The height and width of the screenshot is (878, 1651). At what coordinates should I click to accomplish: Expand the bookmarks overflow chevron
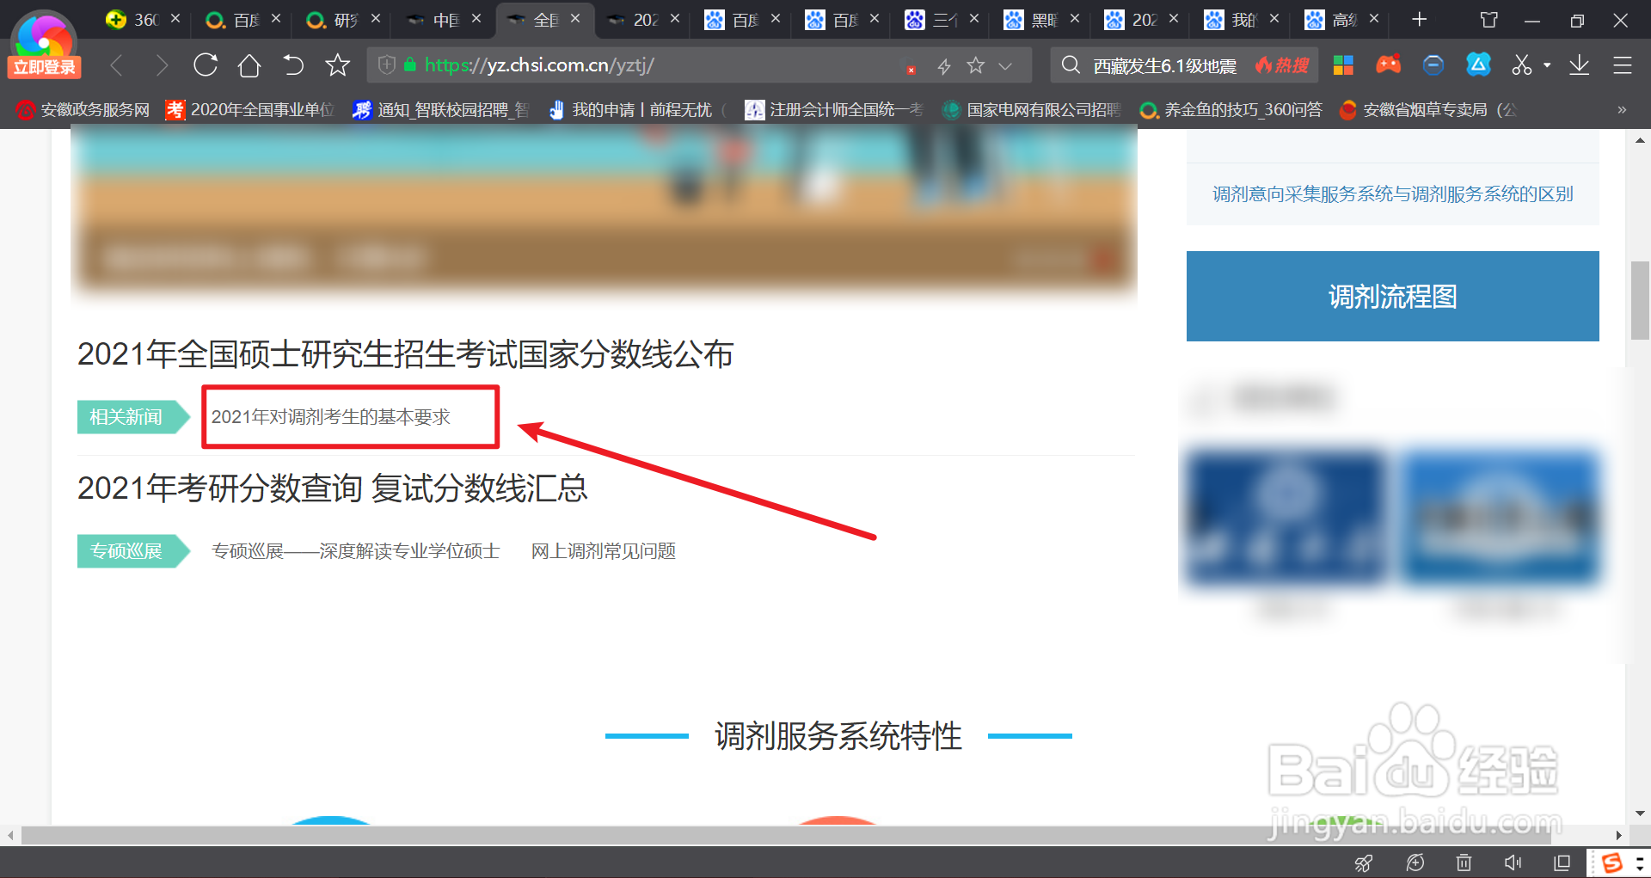point(1622,110)
